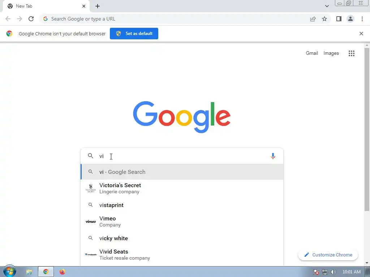The width and height of the screenshot is (370, 277).
Task: Dismiss the default browser infobar
Action: (x=361, y=34)
